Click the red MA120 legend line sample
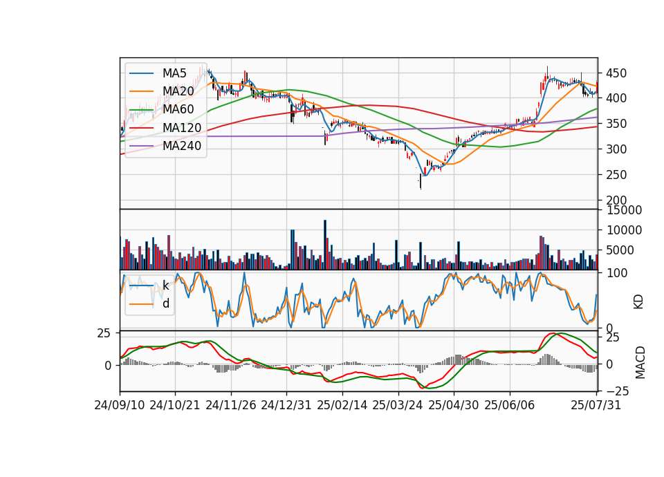Viewport: 664px width, 477px height. (x=141, y=128)
